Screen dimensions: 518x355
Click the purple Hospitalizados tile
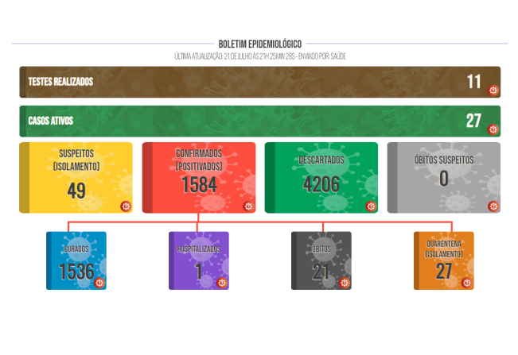[199, 260]
